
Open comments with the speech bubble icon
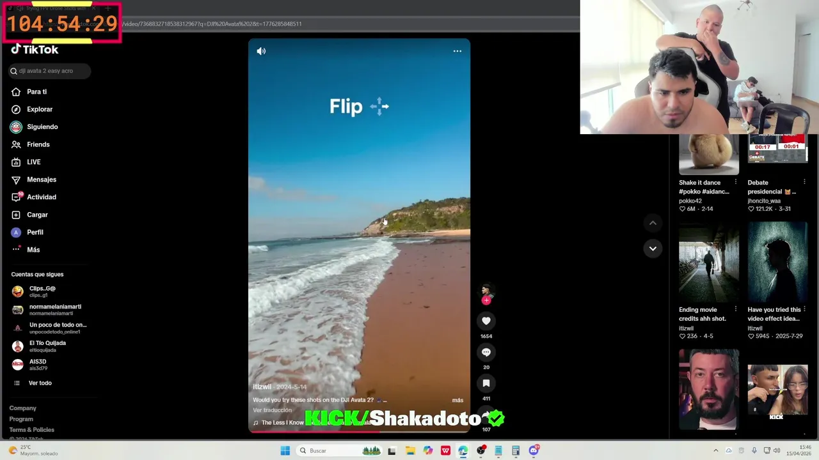point(486,352)
